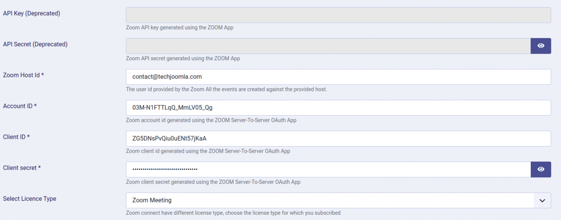Click the "Account ID *" label
This screenshot has width=561, height=220.
[x=20, y=106]
